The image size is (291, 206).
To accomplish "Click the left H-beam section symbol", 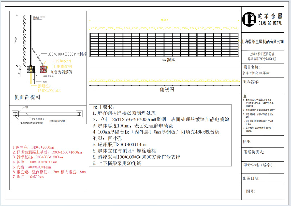I will pos(16,114).
